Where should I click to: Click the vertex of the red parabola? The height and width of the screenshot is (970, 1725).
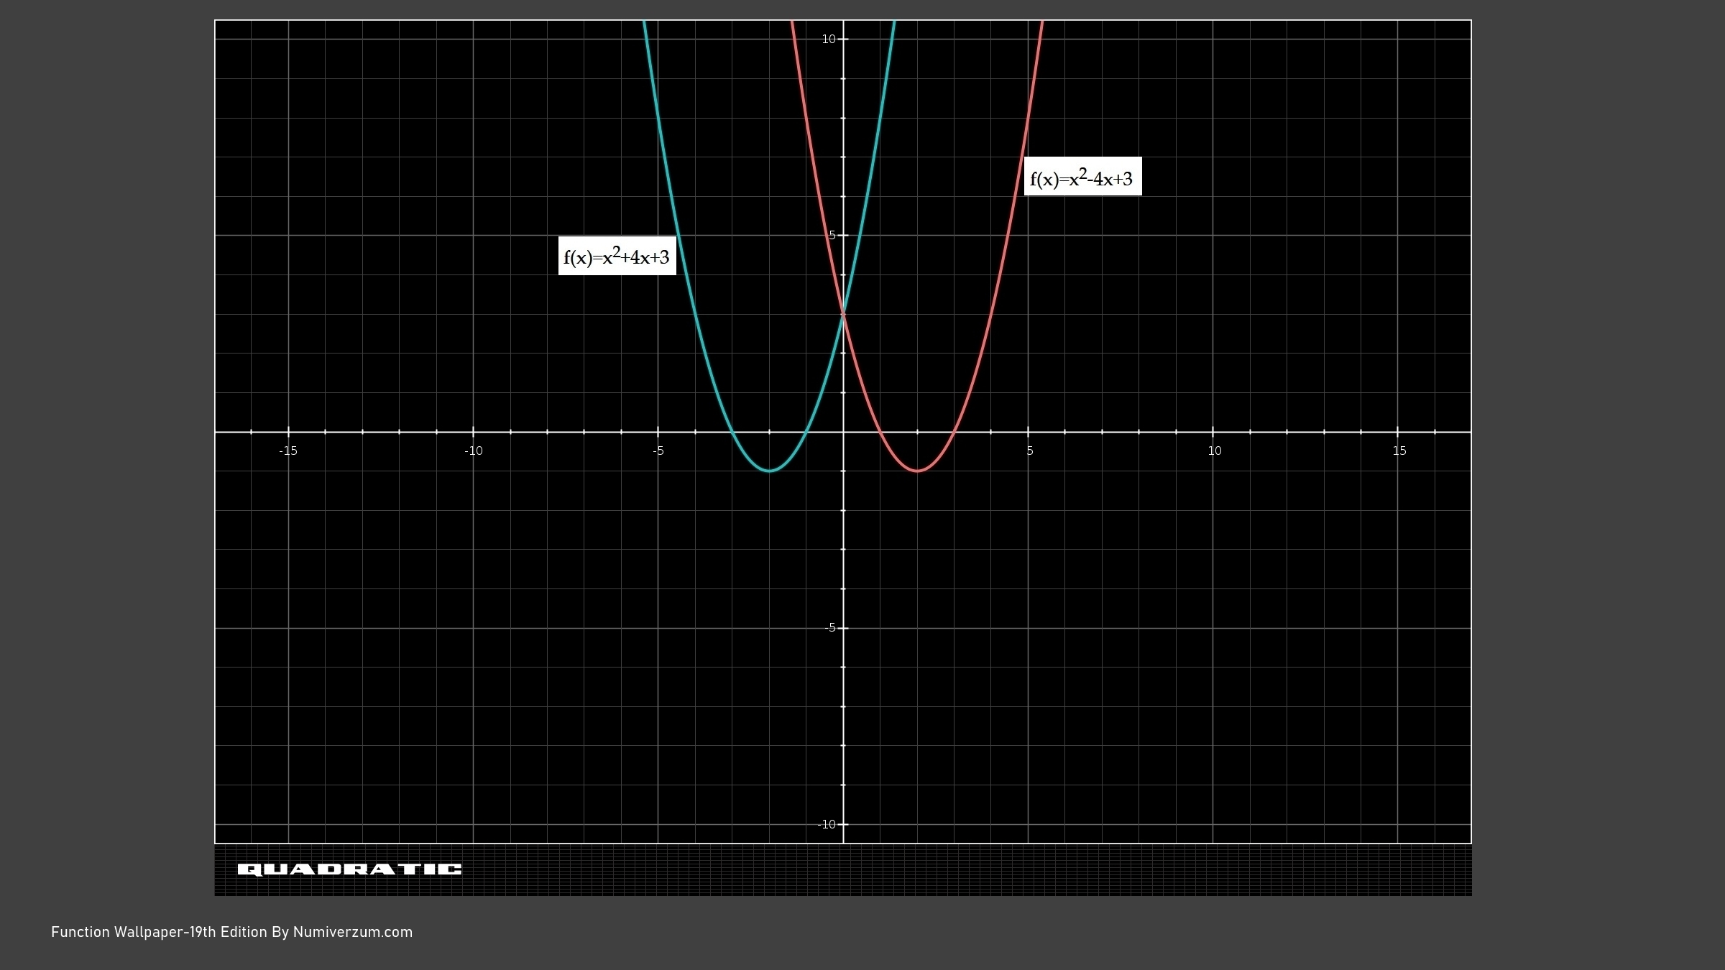(917, 471)
